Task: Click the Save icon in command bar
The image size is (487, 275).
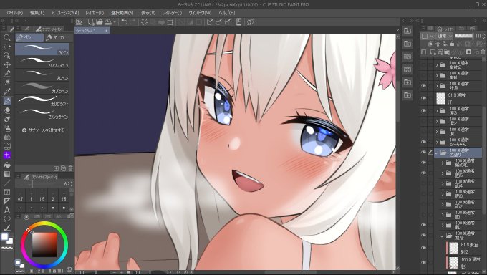Action: click(x=107, y=21)
